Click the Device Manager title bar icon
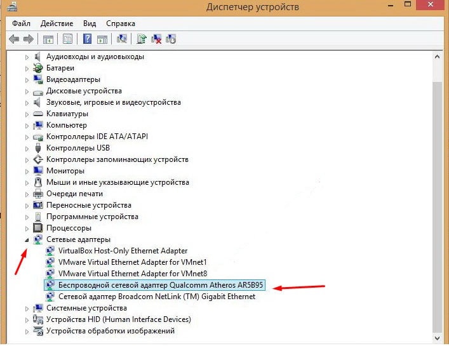 [x=12, y=6]
